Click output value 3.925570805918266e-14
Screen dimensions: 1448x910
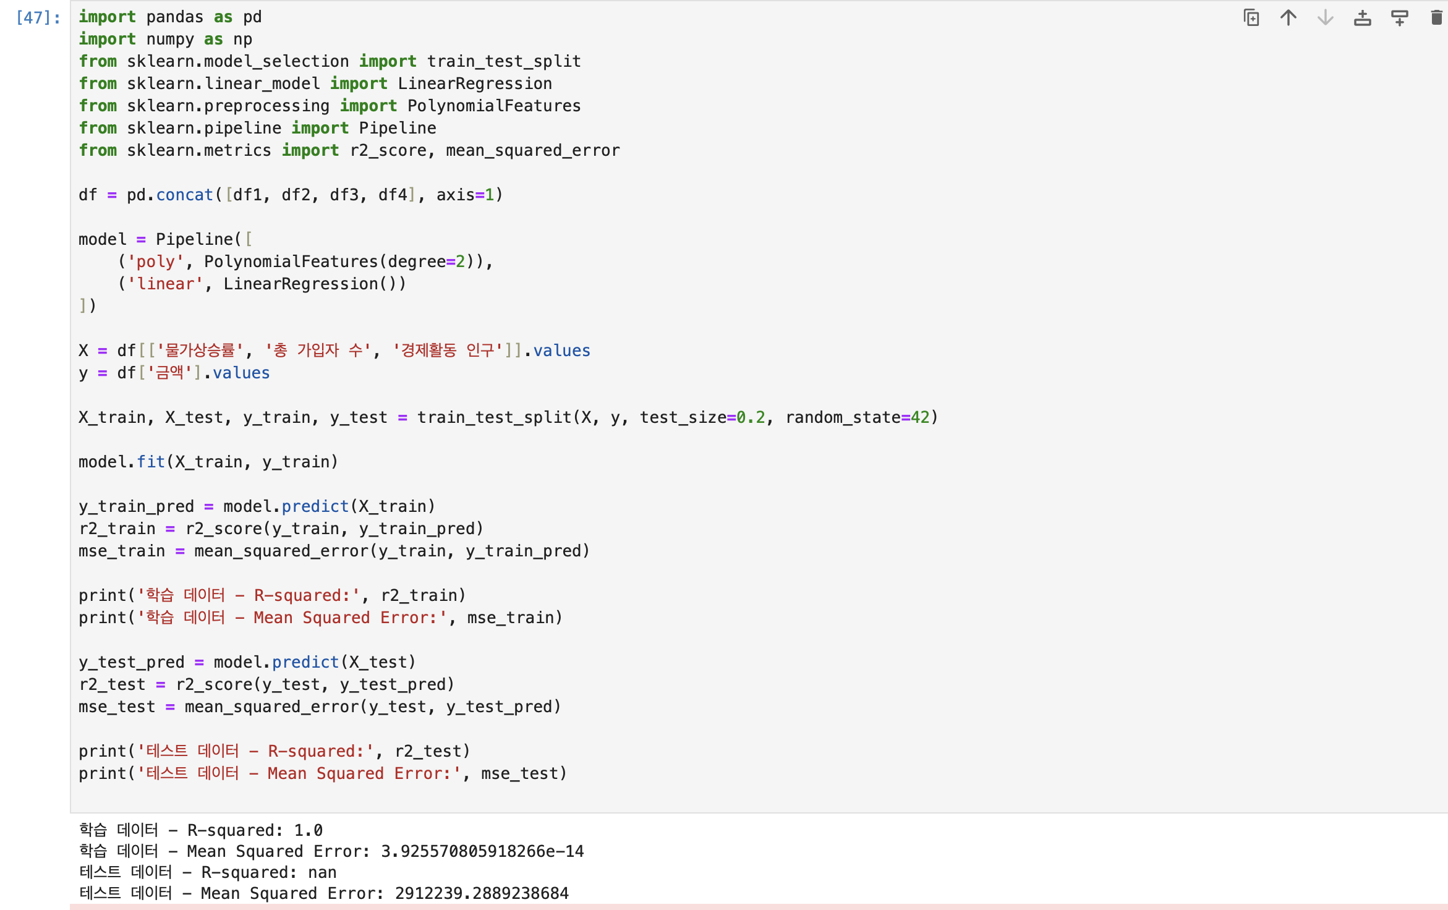click(482, 851)
